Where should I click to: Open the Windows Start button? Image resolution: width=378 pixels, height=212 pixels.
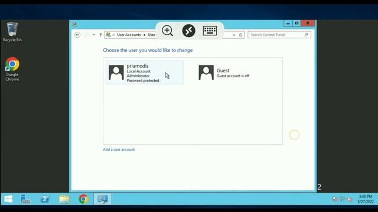[8, 199]
